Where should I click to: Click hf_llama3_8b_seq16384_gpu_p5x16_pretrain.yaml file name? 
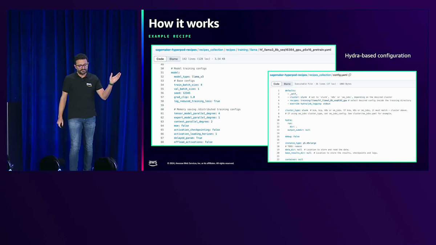[295, 50]
